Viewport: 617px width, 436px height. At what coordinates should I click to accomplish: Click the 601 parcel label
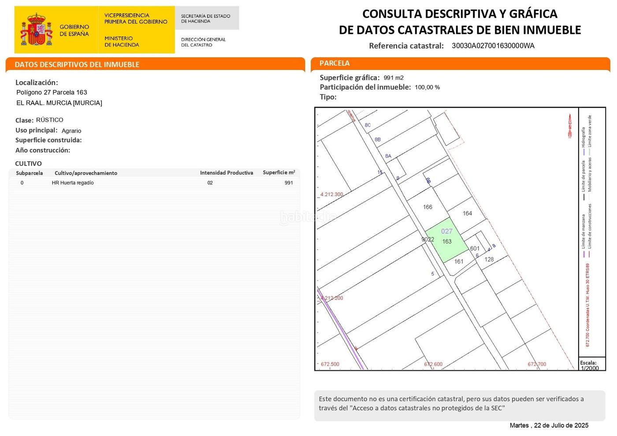[x=475, y=248]
